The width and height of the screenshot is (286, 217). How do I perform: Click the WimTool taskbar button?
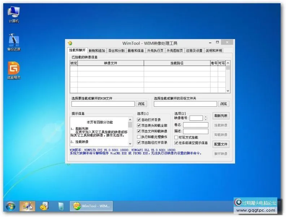click(x=92, y=206)
